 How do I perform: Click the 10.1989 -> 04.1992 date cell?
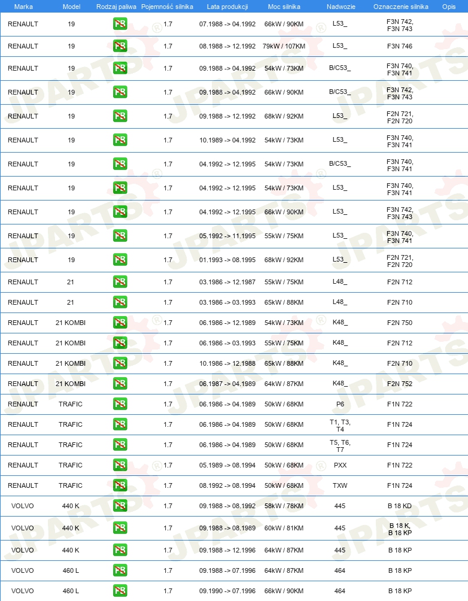pyautogui.click(x=227, y=140)
